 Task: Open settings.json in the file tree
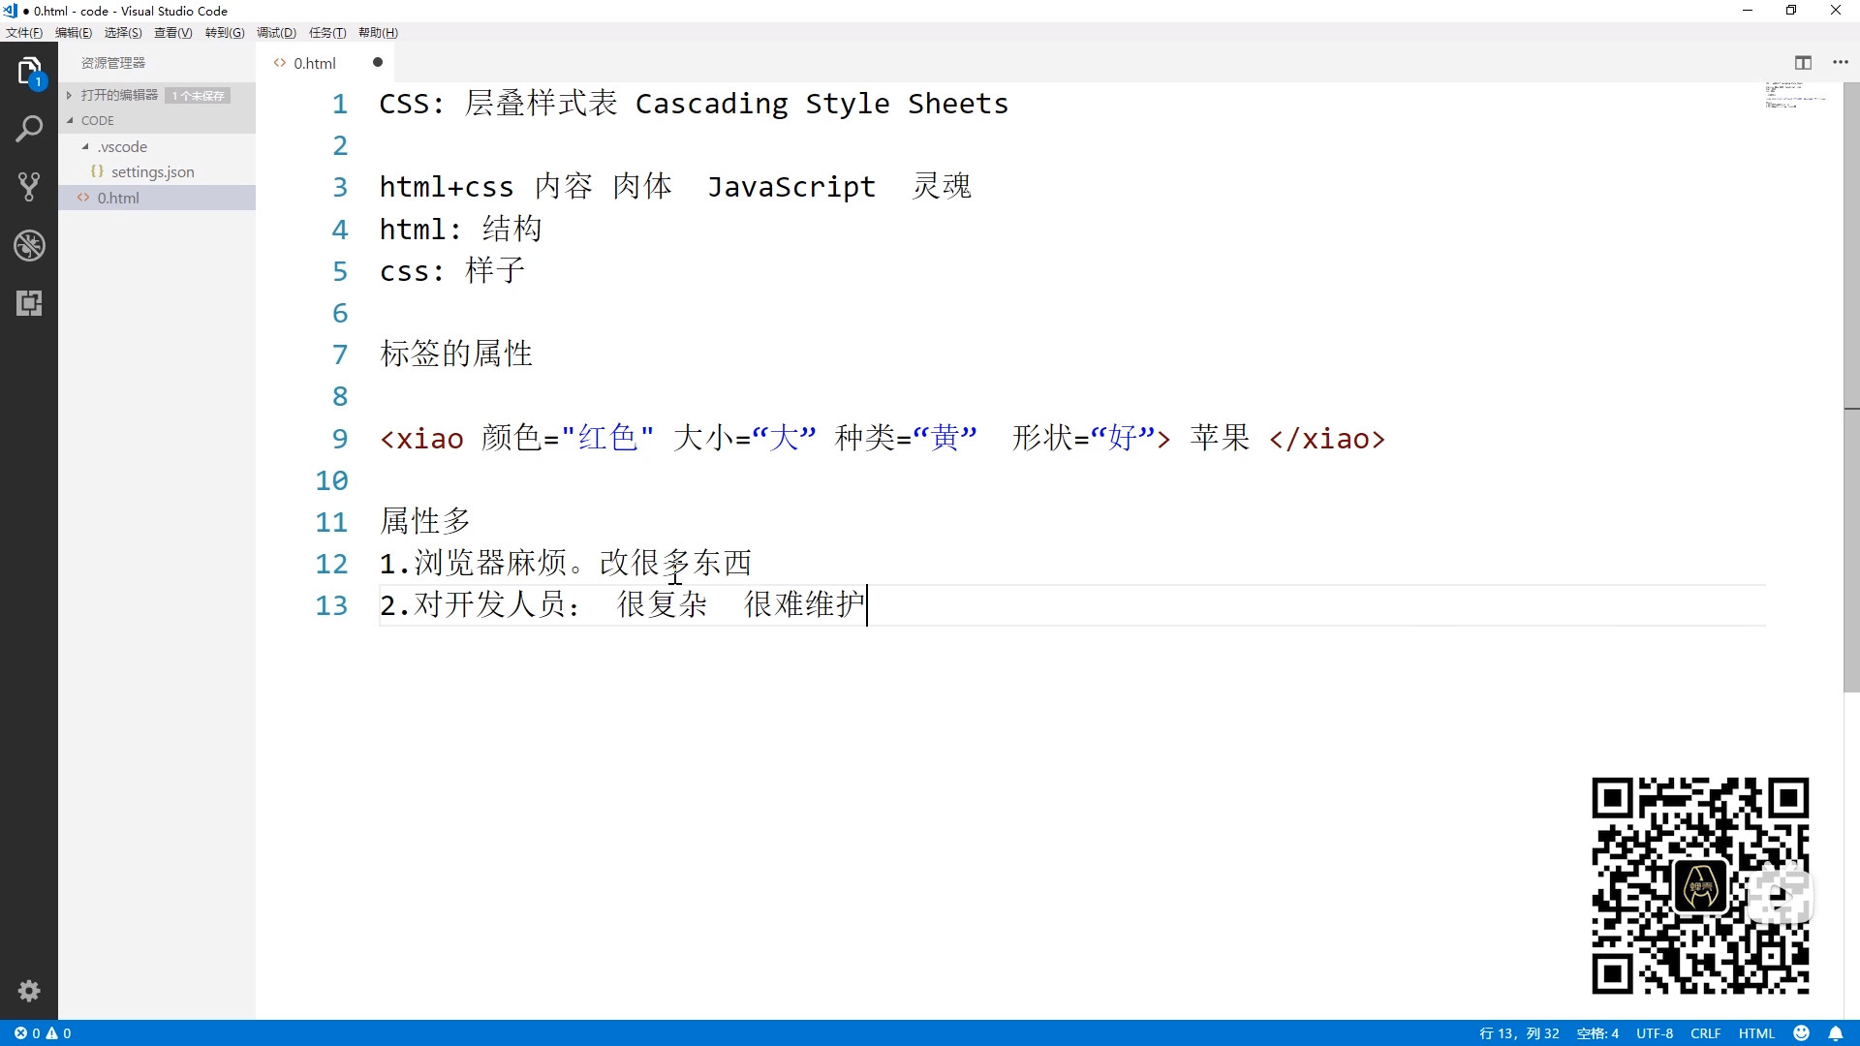[152, 172]
